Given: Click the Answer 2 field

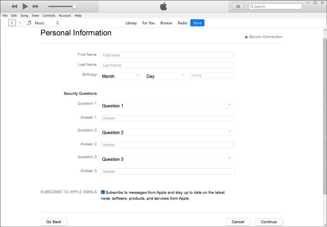Looking at the screenshot, I should 167,145.
